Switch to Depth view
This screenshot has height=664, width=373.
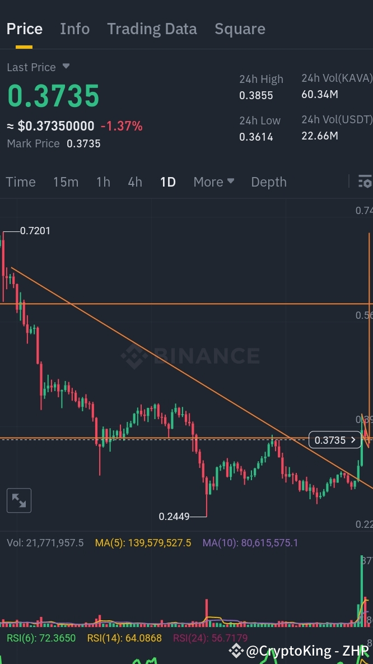click(268, 182)
